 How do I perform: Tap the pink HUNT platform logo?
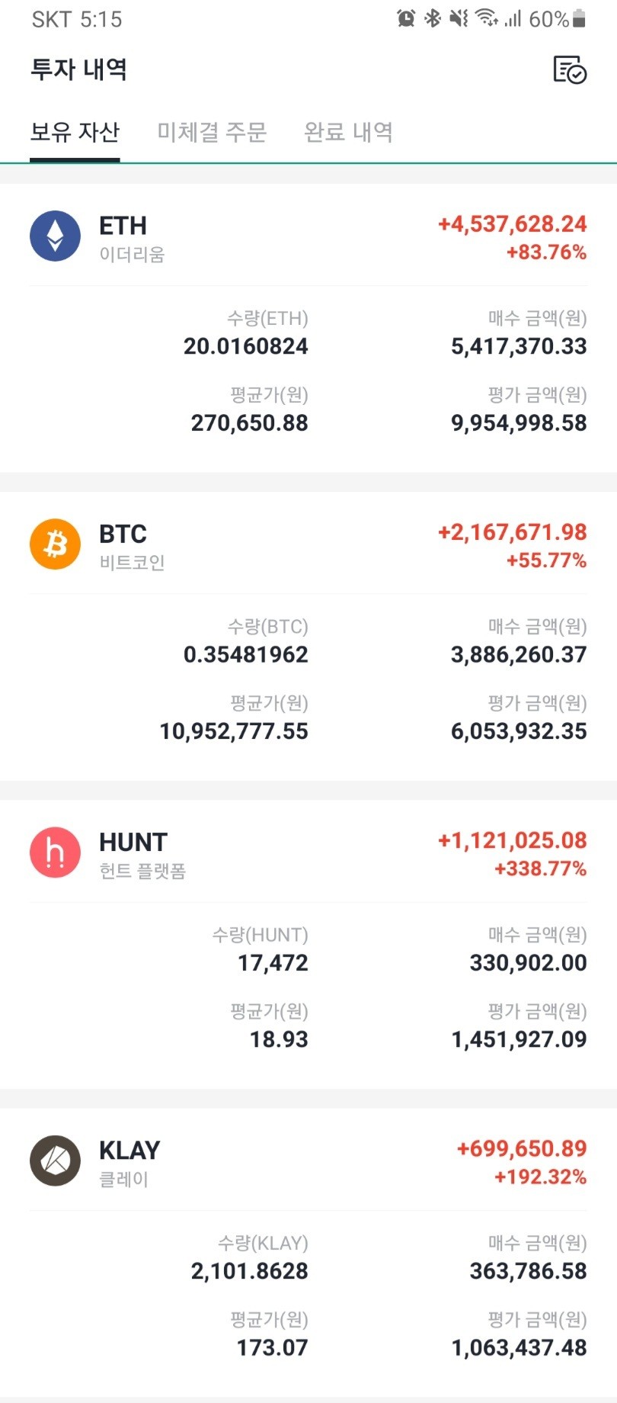pos(55,852)
